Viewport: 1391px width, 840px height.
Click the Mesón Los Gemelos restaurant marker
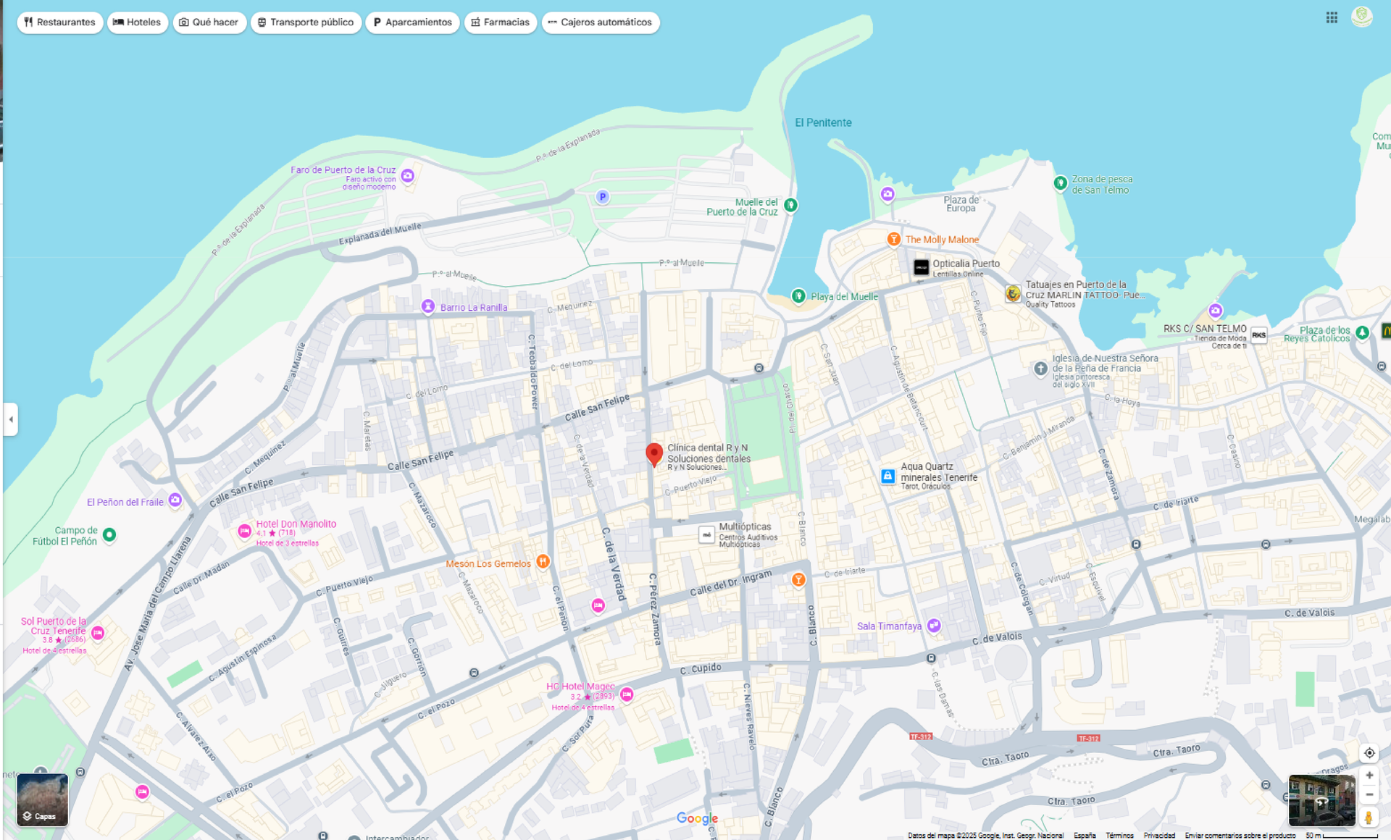543,562
